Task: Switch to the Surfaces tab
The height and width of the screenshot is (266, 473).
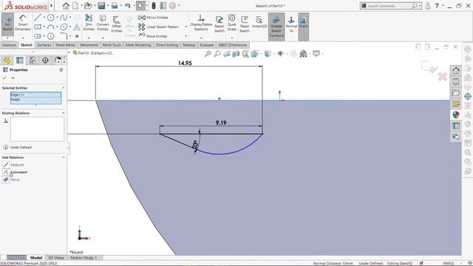Action: [x=44, y=45]
